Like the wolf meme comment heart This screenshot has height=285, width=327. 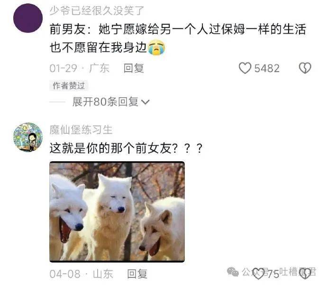pyautogui.click(x=258, y=274)
